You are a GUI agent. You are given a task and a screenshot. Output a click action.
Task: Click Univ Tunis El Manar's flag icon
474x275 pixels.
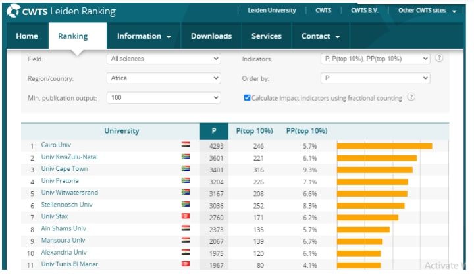pyautogui.click(x=186, y=264)
